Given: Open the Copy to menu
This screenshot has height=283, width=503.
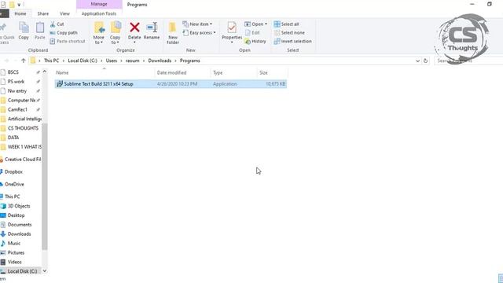Looking at the screenshot, I should pos(116,33).
